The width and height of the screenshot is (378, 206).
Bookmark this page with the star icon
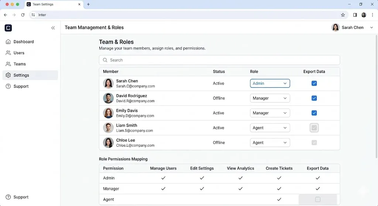tap(343, 15)
